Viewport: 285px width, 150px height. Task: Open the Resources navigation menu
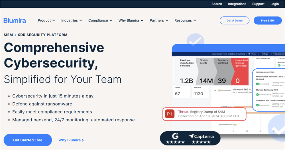coord(185,20)
